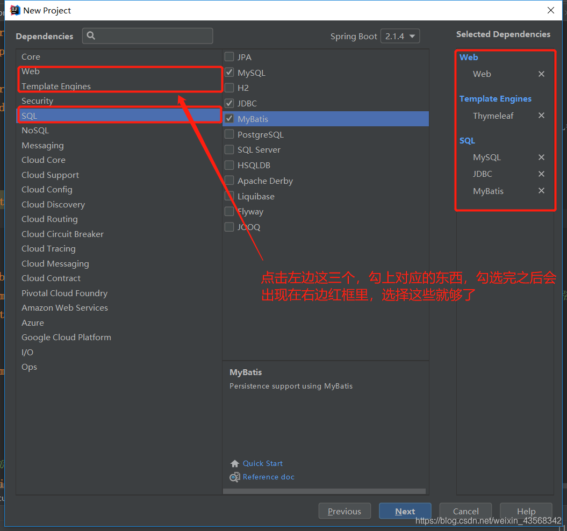Uncheck the MySQL checkbox

pyautogui.click(x=229, y=73)
